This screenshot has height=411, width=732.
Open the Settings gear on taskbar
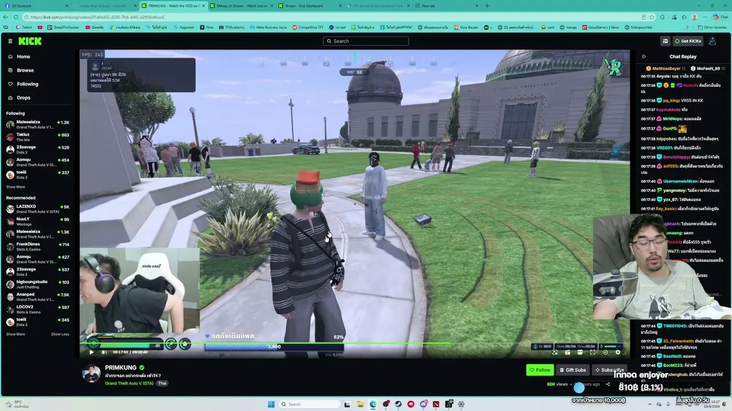coord(461,404)
